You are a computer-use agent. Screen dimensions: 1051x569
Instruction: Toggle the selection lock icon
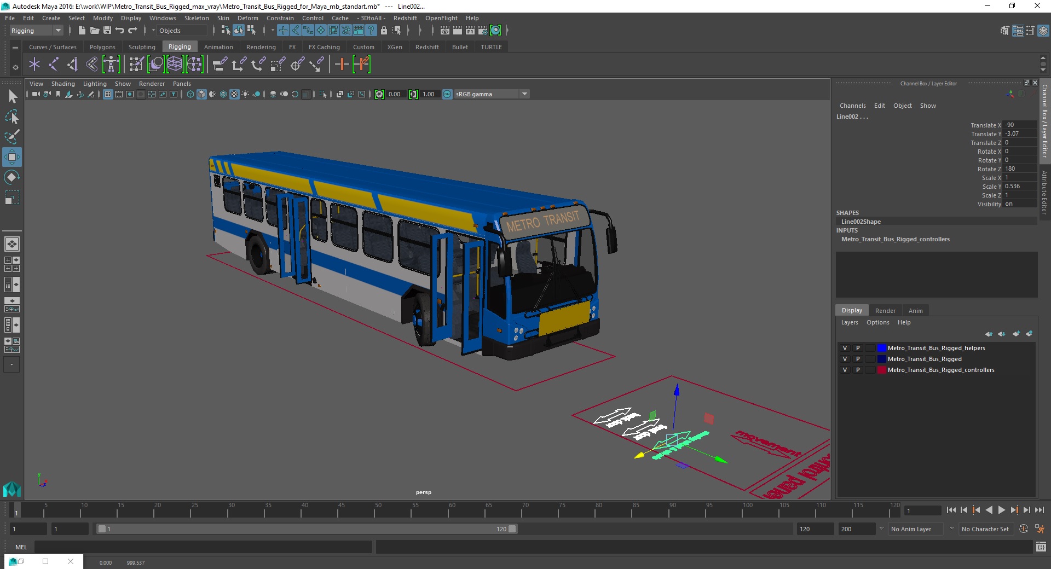pyautogui.click(x=384, y=31)
